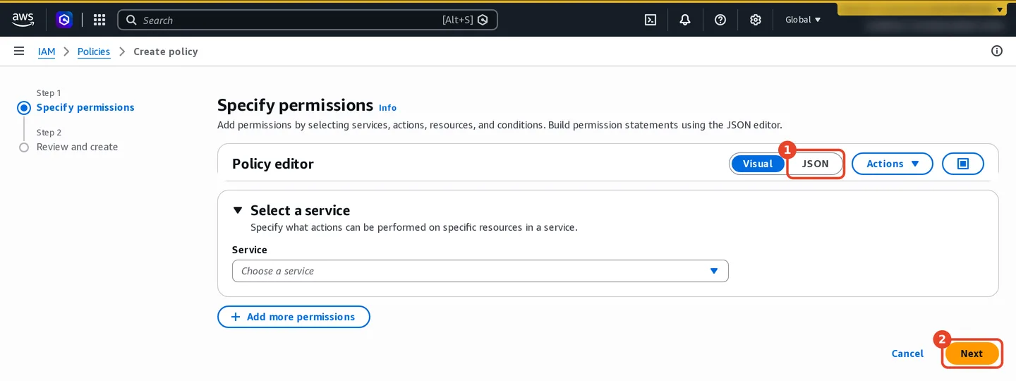
Task: Click Add more permissions button
Action: [x=294, y=317]
